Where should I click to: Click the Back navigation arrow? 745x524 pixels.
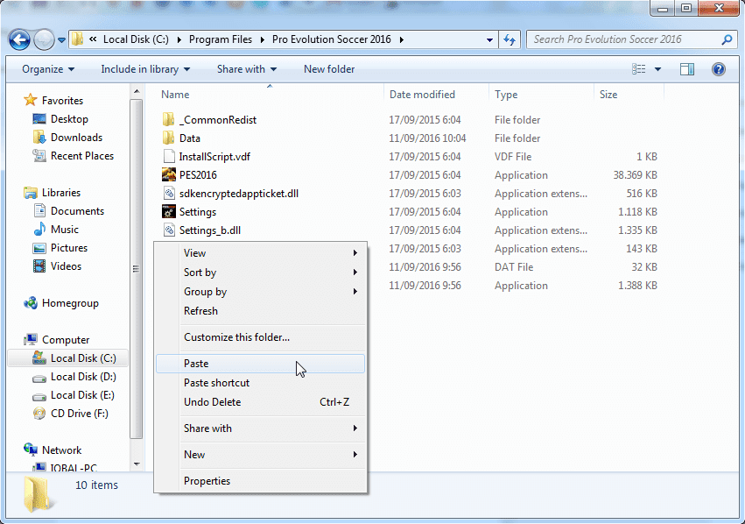(x=19, y=40)
